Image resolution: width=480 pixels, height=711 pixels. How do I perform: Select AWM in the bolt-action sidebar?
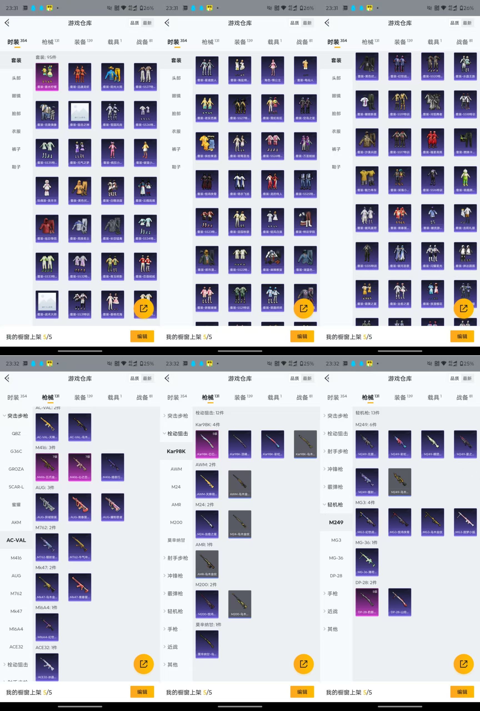coord(176,469)
